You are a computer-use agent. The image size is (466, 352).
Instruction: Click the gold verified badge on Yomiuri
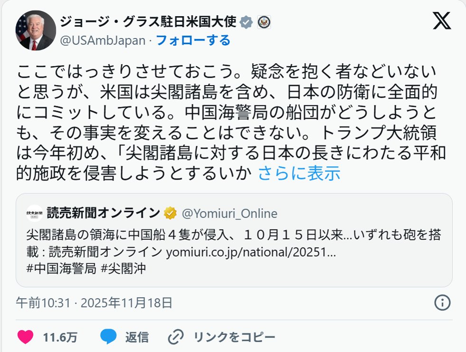(x=171, y=213)
